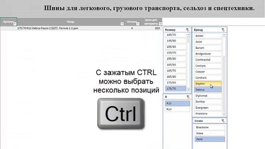Select size 165/70 in Размер slicer
Image resolution: width=265 pixels, height=149 pixels.
pyautogui.click(x=176, y=71)
